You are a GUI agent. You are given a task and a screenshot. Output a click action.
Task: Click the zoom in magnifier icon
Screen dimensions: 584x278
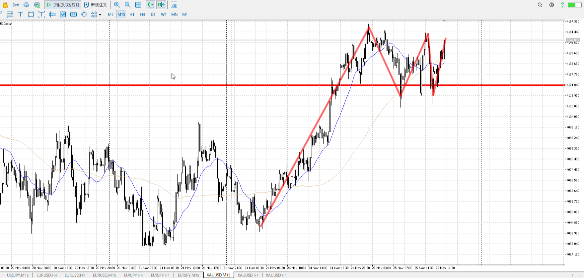(x=117, y=5)
